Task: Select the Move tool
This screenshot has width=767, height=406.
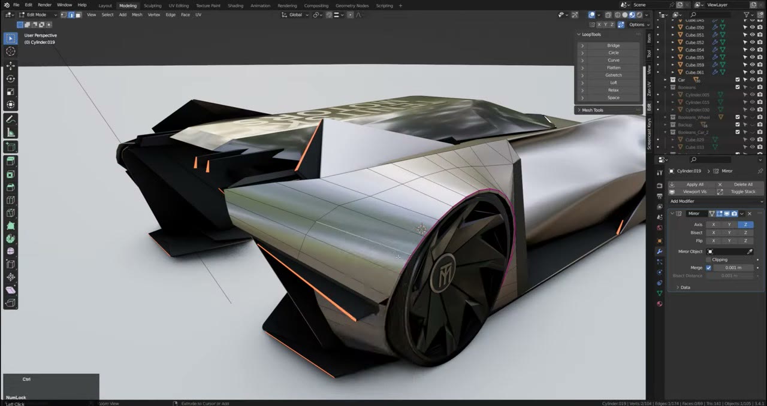Action: pos(10,65)
